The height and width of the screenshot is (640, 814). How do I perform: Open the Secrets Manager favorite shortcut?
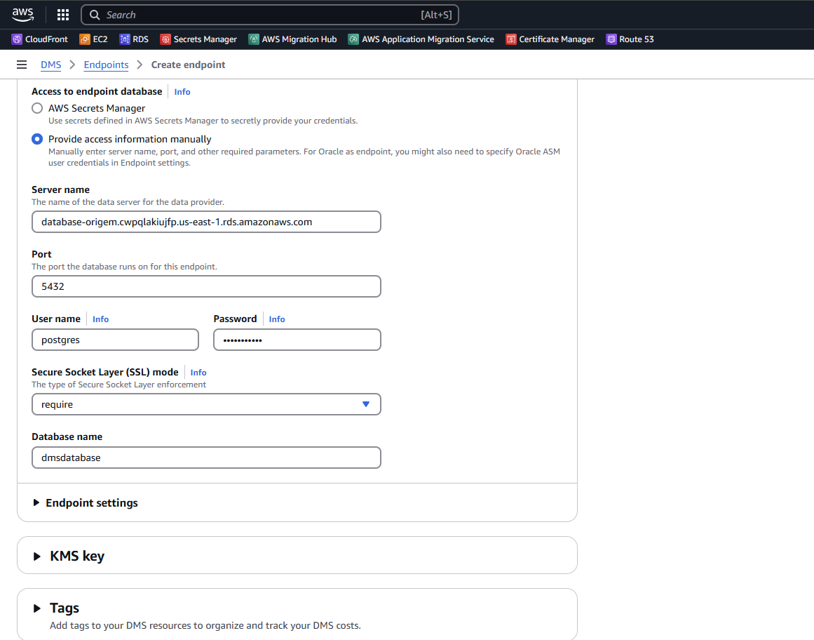pyautogui.click(x=198, y=39)
